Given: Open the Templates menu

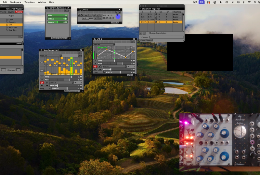Looking at the screenshot, I should click(x=30, y=2).
